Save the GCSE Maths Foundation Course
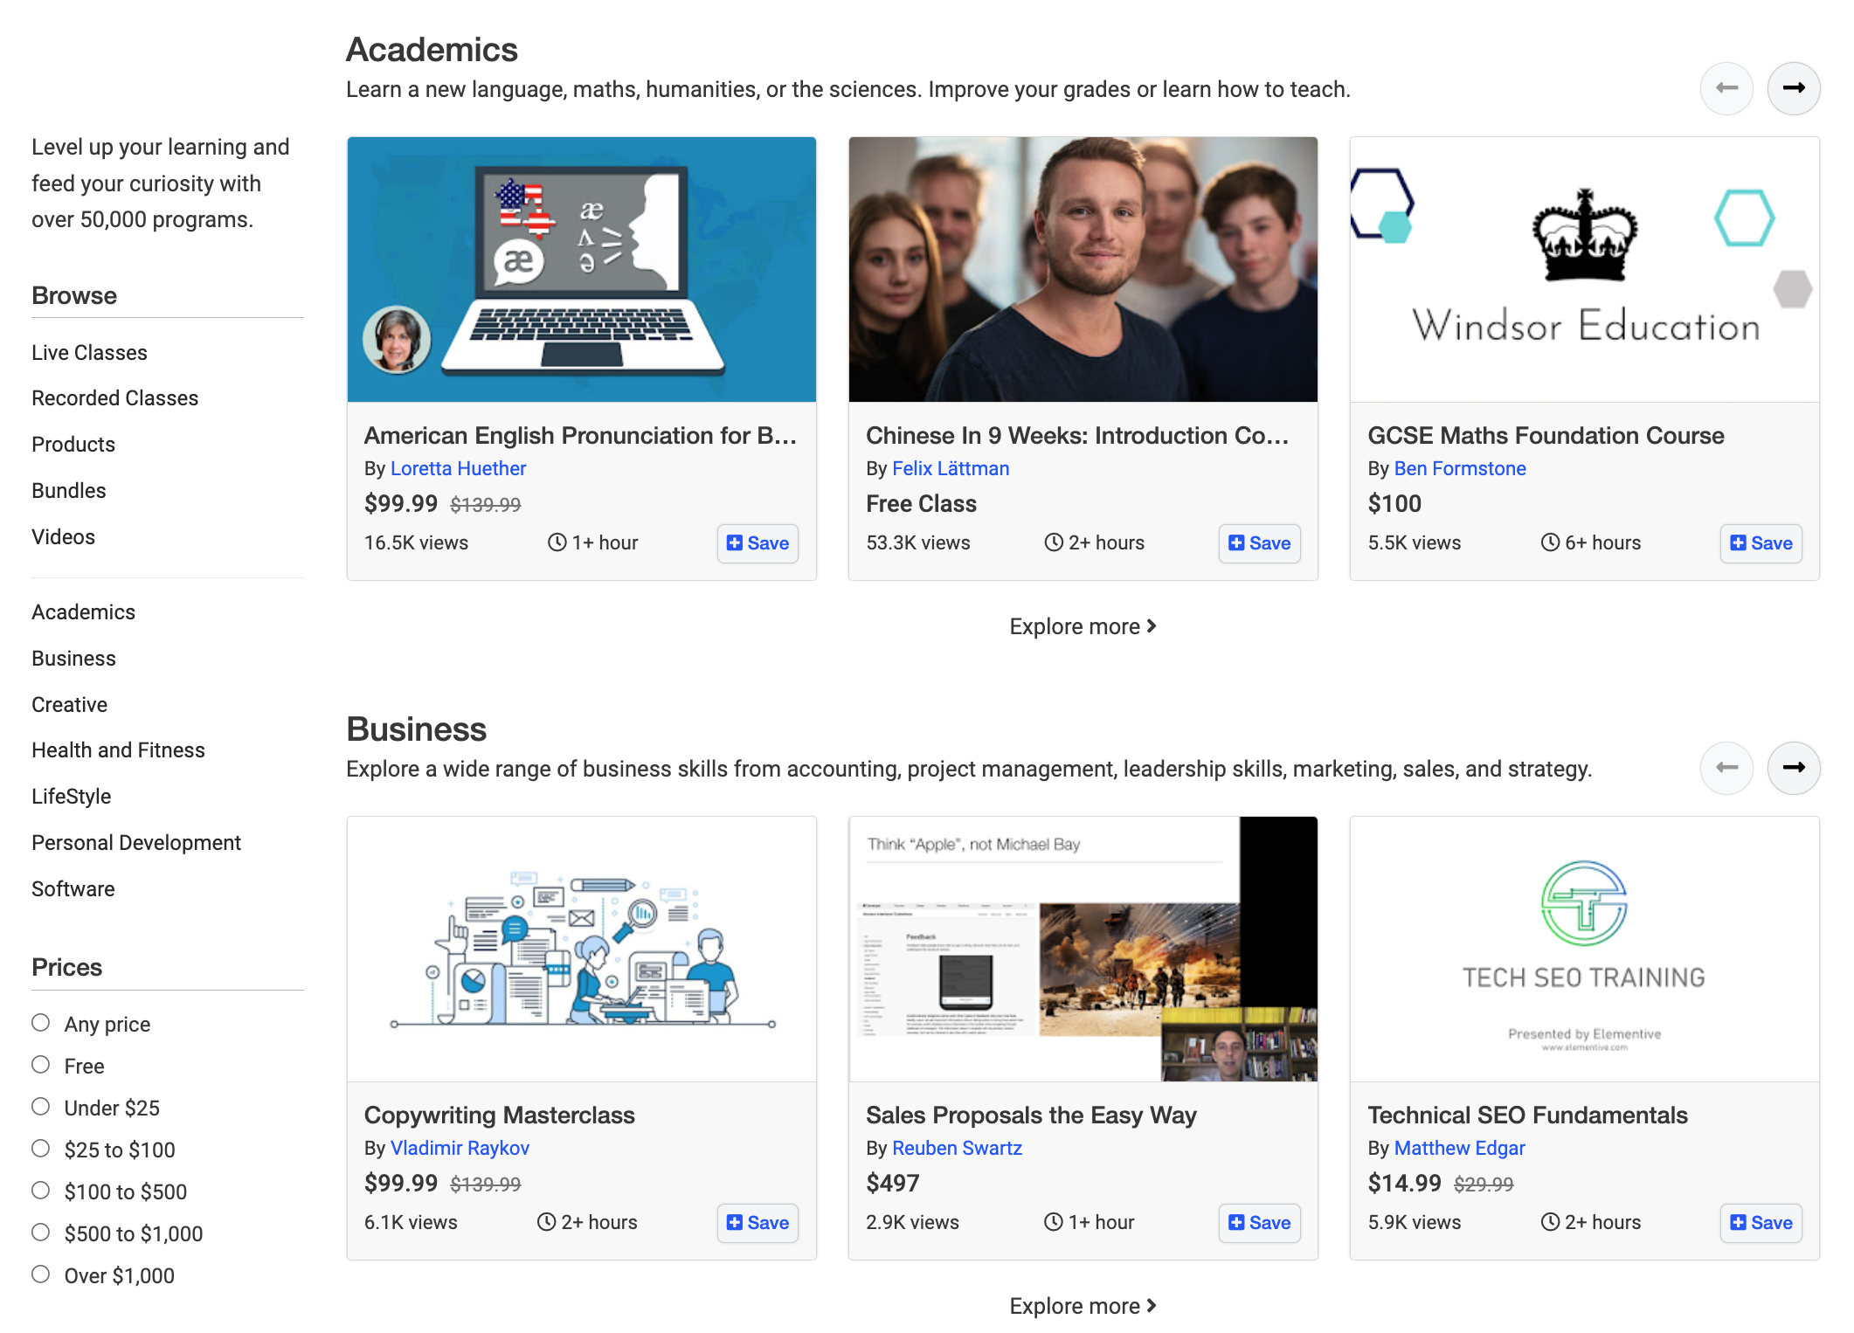The width and height of the screenshot is (1854, 1333). pos(1761,543)
